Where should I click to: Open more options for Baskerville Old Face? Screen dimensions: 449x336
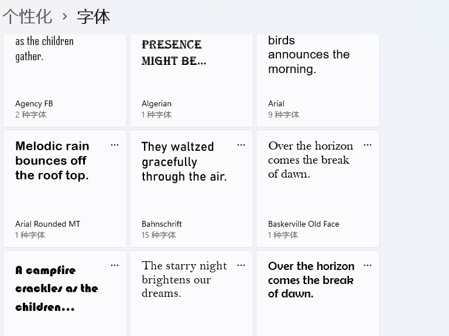click(368, 145)
